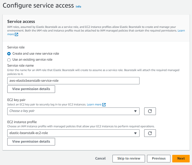Open EC2 key pair Learn more link
The width and height of the screenshot is (192, 165).
(x=94, y=105)
